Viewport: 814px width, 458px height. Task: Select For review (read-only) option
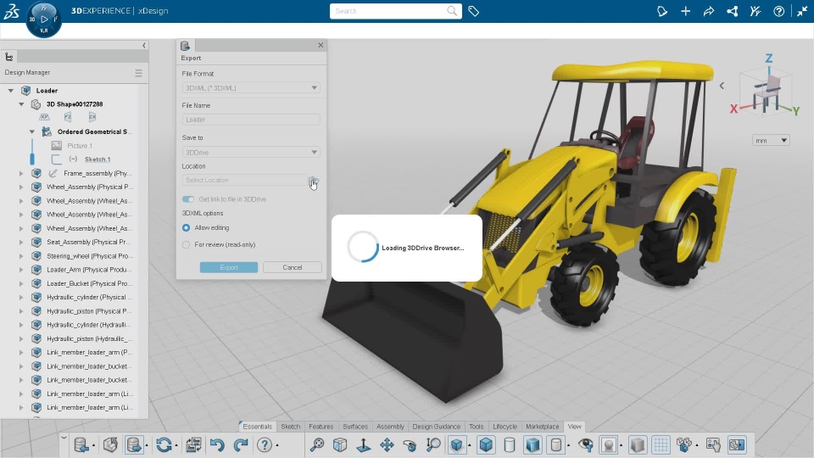point(186,244)
